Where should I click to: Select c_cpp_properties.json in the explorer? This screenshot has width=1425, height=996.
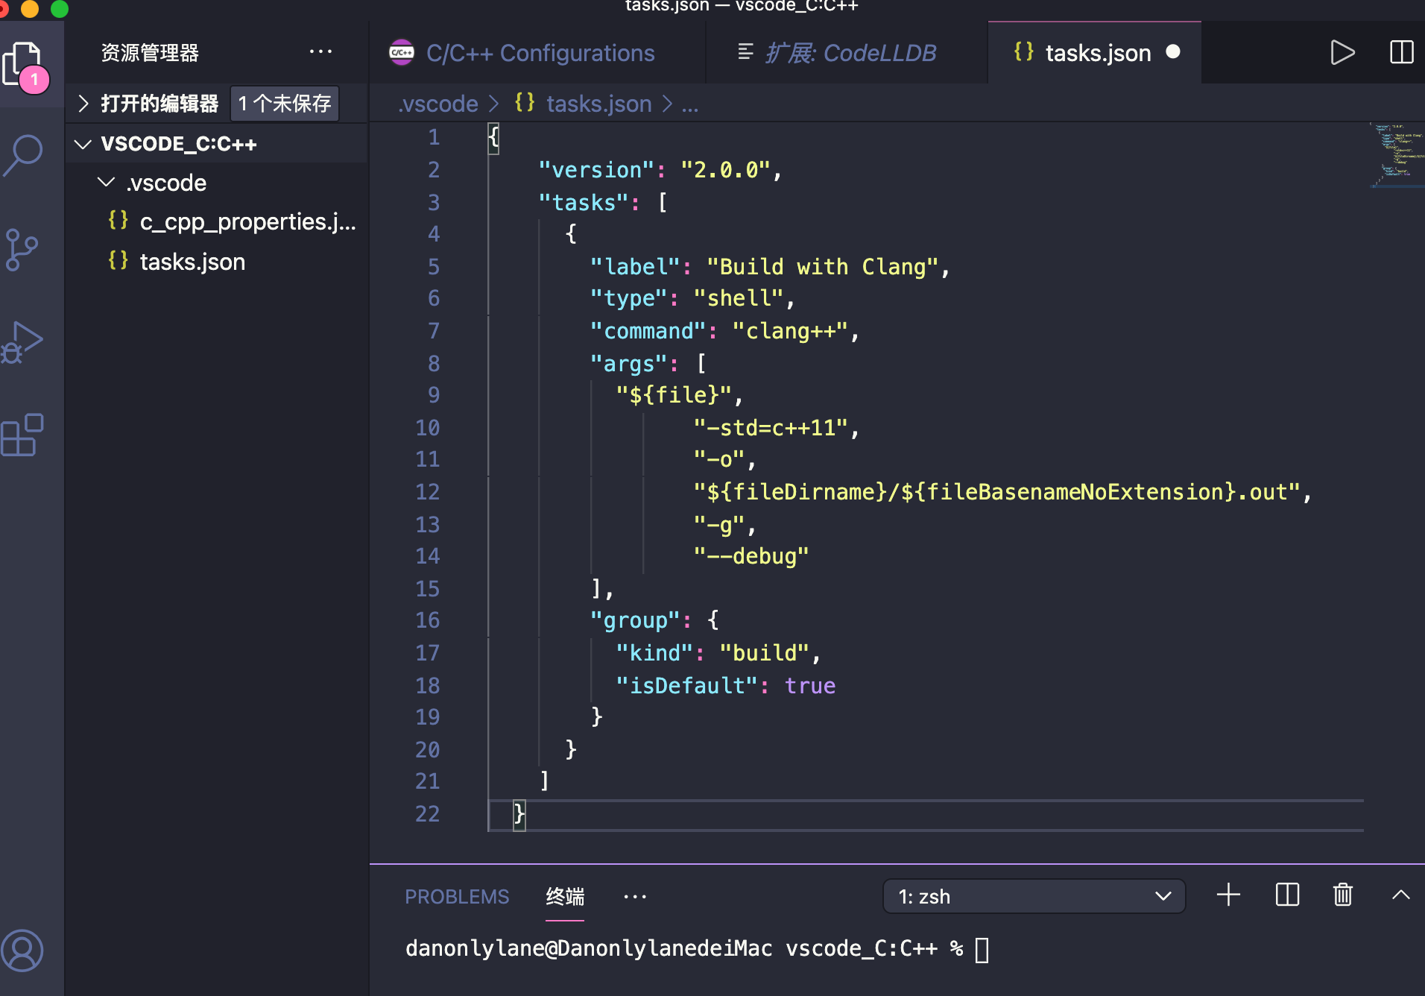[246, 221]
